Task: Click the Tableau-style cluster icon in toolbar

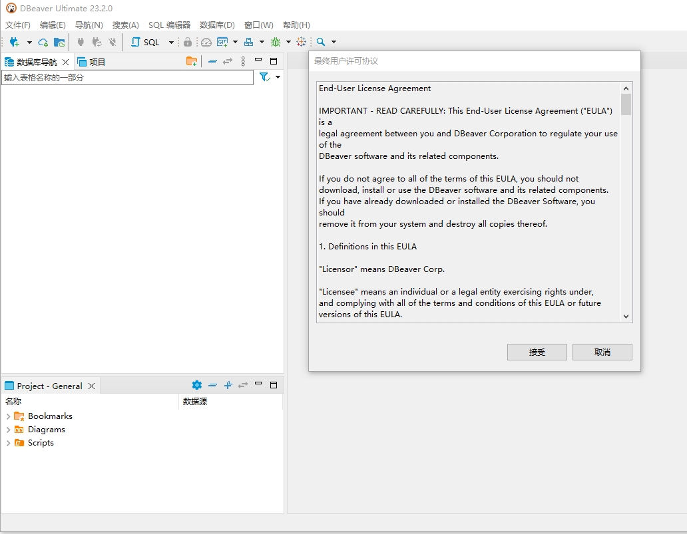Action: [x=302, y=42]
